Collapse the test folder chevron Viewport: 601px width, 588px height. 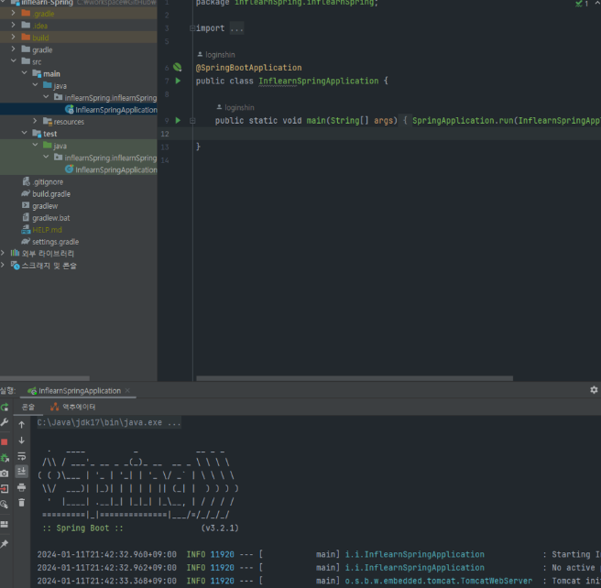coord(24,133)
